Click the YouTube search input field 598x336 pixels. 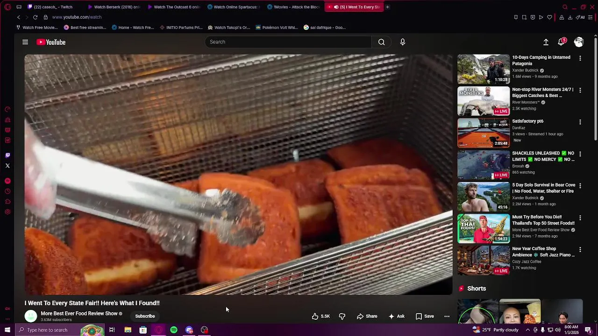[x=288, y=42]
